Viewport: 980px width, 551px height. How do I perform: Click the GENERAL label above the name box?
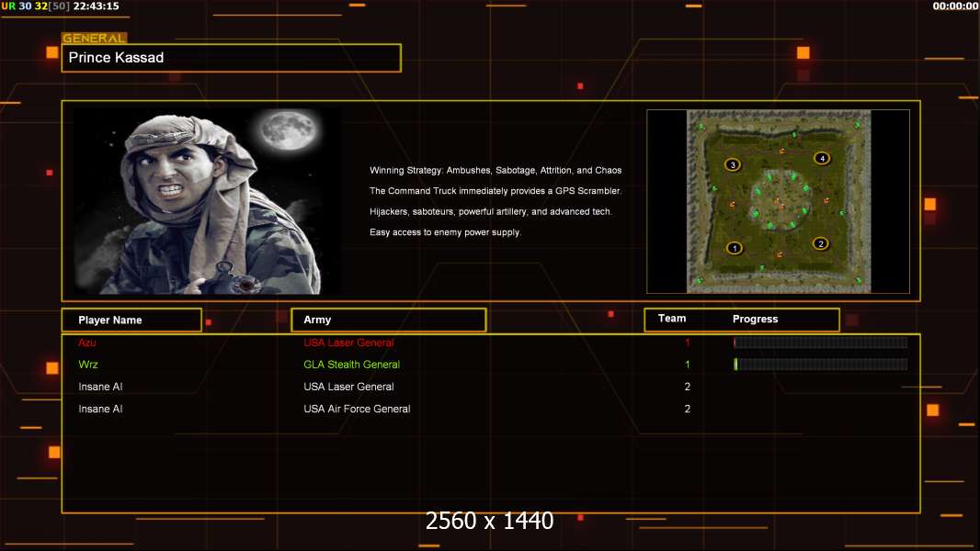tap(94, 38)
